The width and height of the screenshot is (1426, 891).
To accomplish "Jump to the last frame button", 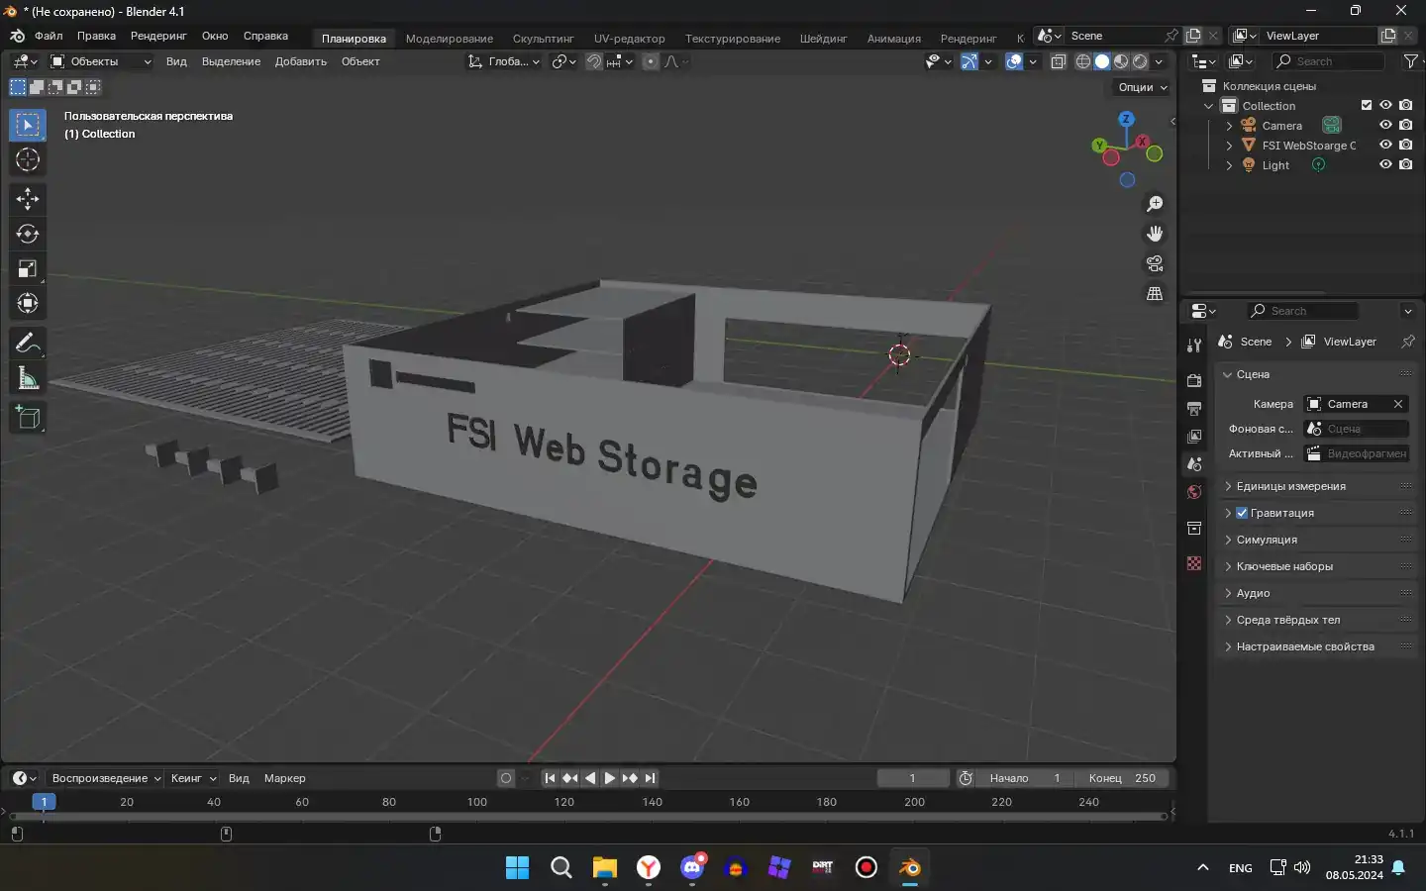I will click(650, 778).
